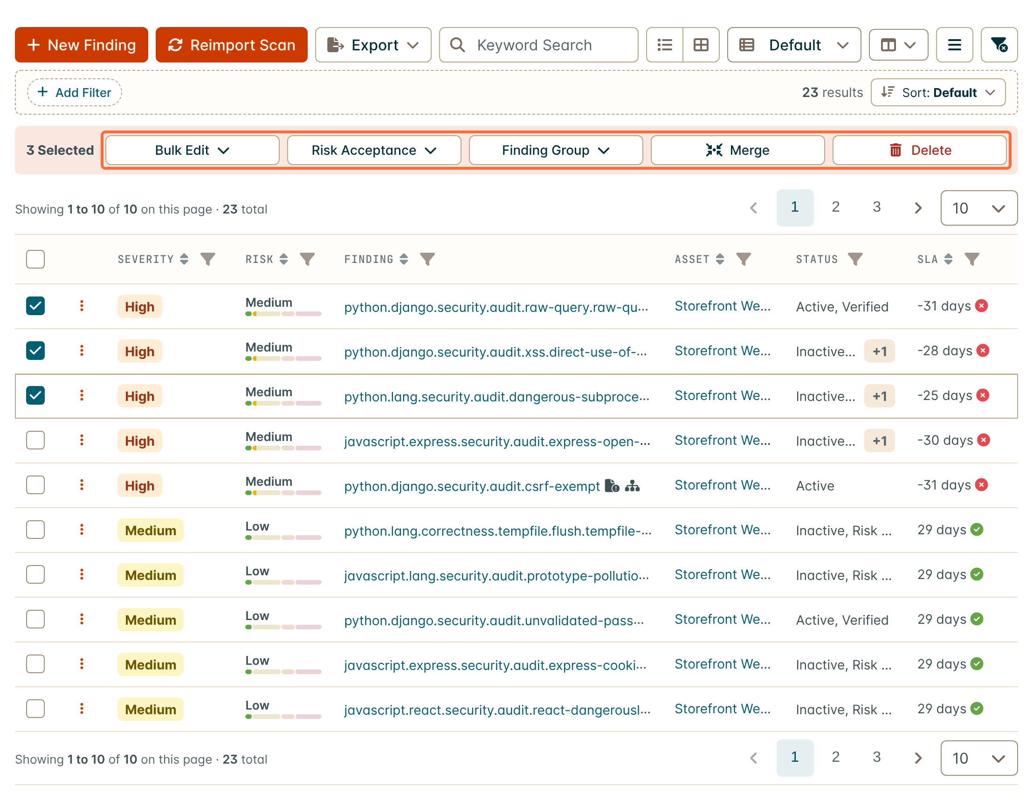
Task: Click the file icon beside csrf-exempt
Action: tap(612, 485)
